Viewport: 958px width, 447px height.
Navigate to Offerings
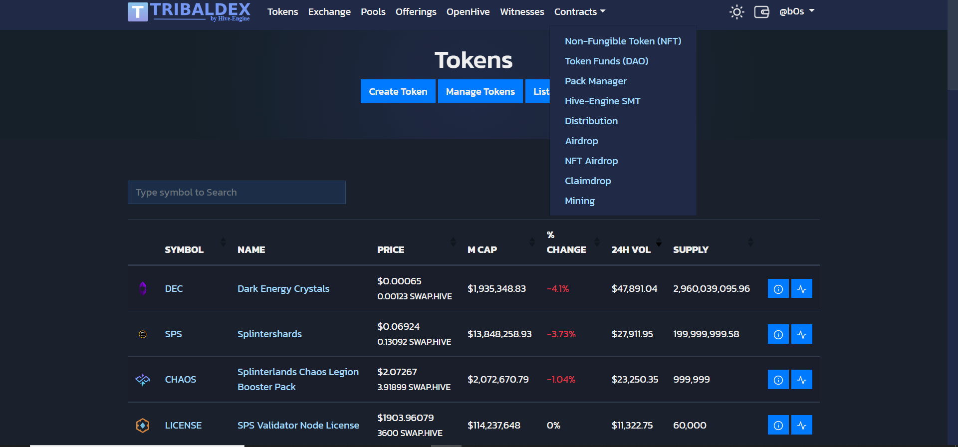pyautogui.click(x=416, y=11)
